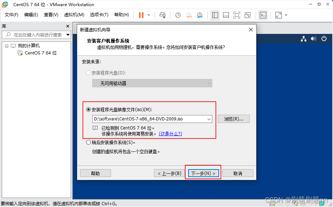The image size is (333, 207).
Task: Click the network icon in the guest screen
Action: (x=304, y=39)
